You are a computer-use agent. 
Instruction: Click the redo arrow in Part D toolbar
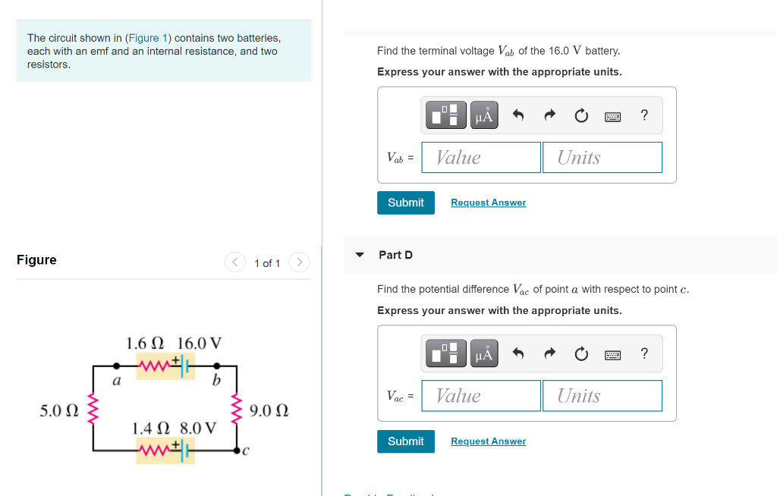(549, 353)
